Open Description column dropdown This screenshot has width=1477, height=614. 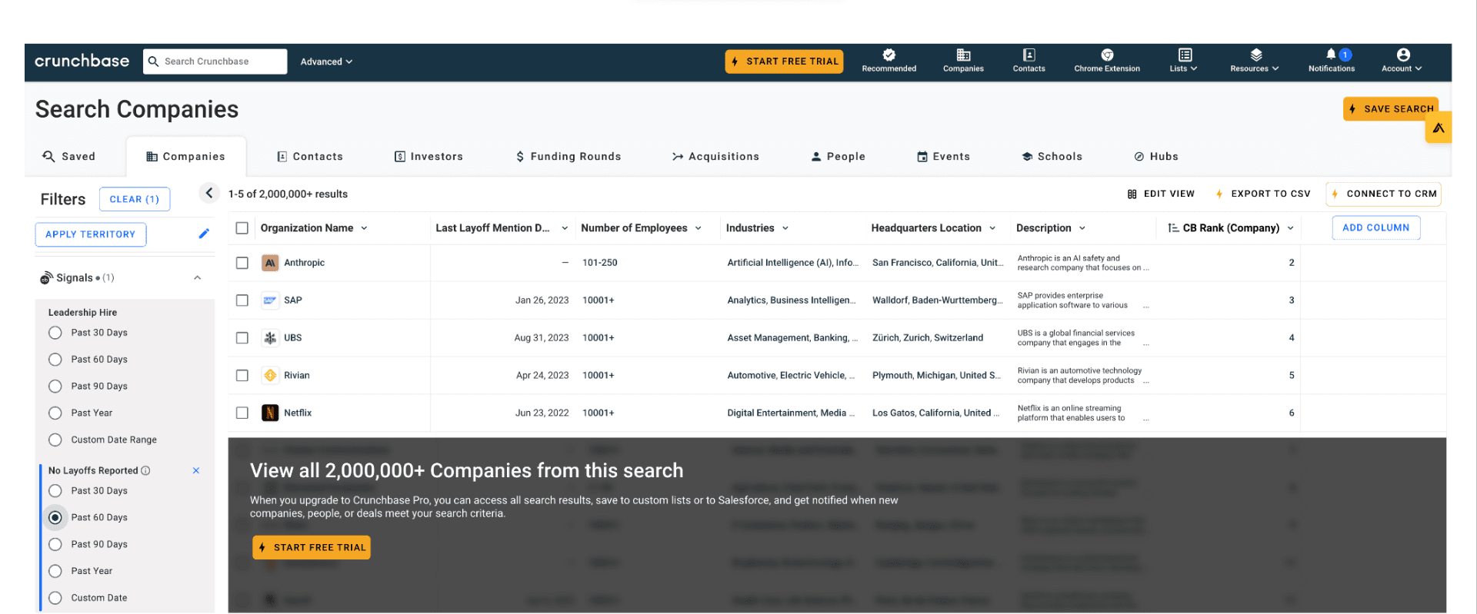1082,228
